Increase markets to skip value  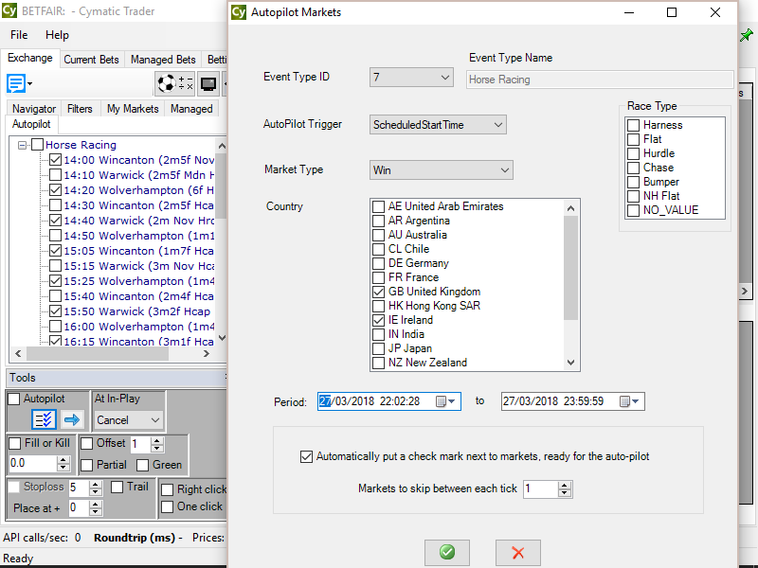click(x=564, y=486)
